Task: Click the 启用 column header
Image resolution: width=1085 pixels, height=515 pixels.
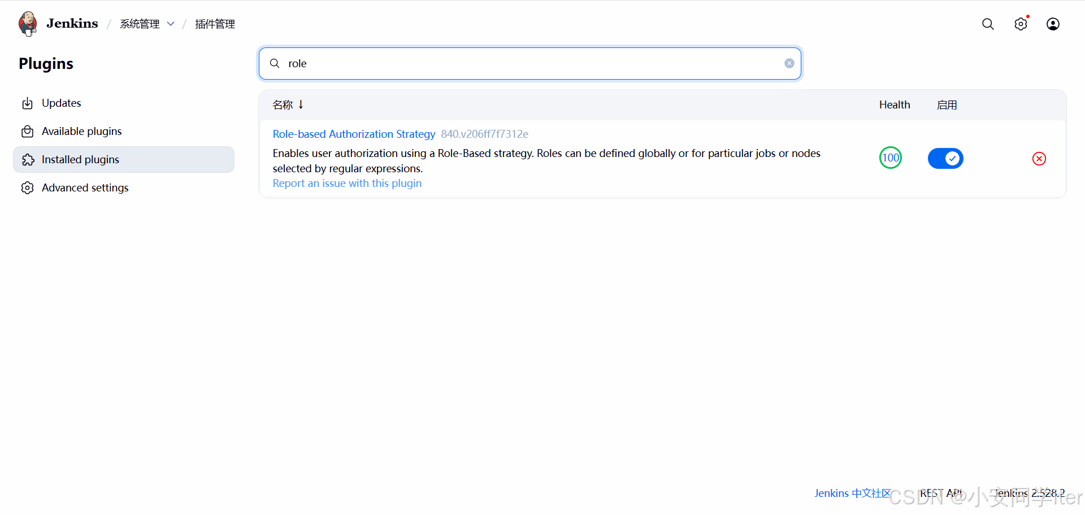Action: tap(947, 104)
